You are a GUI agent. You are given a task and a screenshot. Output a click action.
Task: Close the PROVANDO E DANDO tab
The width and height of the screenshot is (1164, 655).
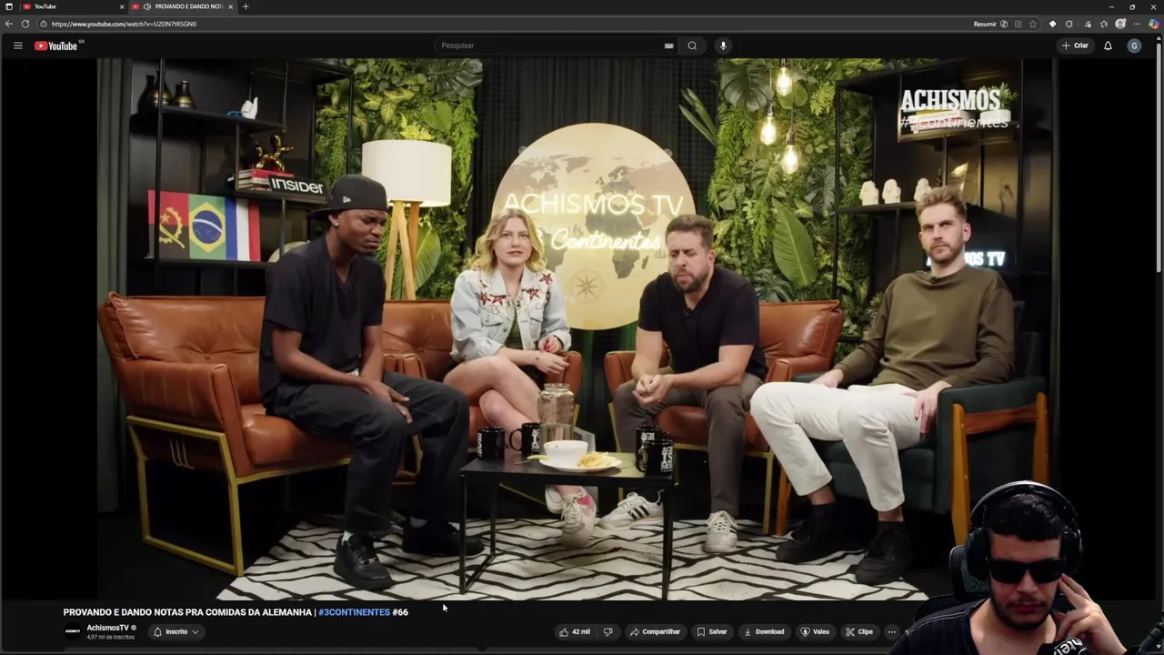[230, 6]
